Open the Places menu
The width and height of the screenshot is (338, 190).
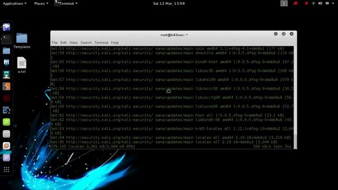pyautogui.click(x=41, y=4)
